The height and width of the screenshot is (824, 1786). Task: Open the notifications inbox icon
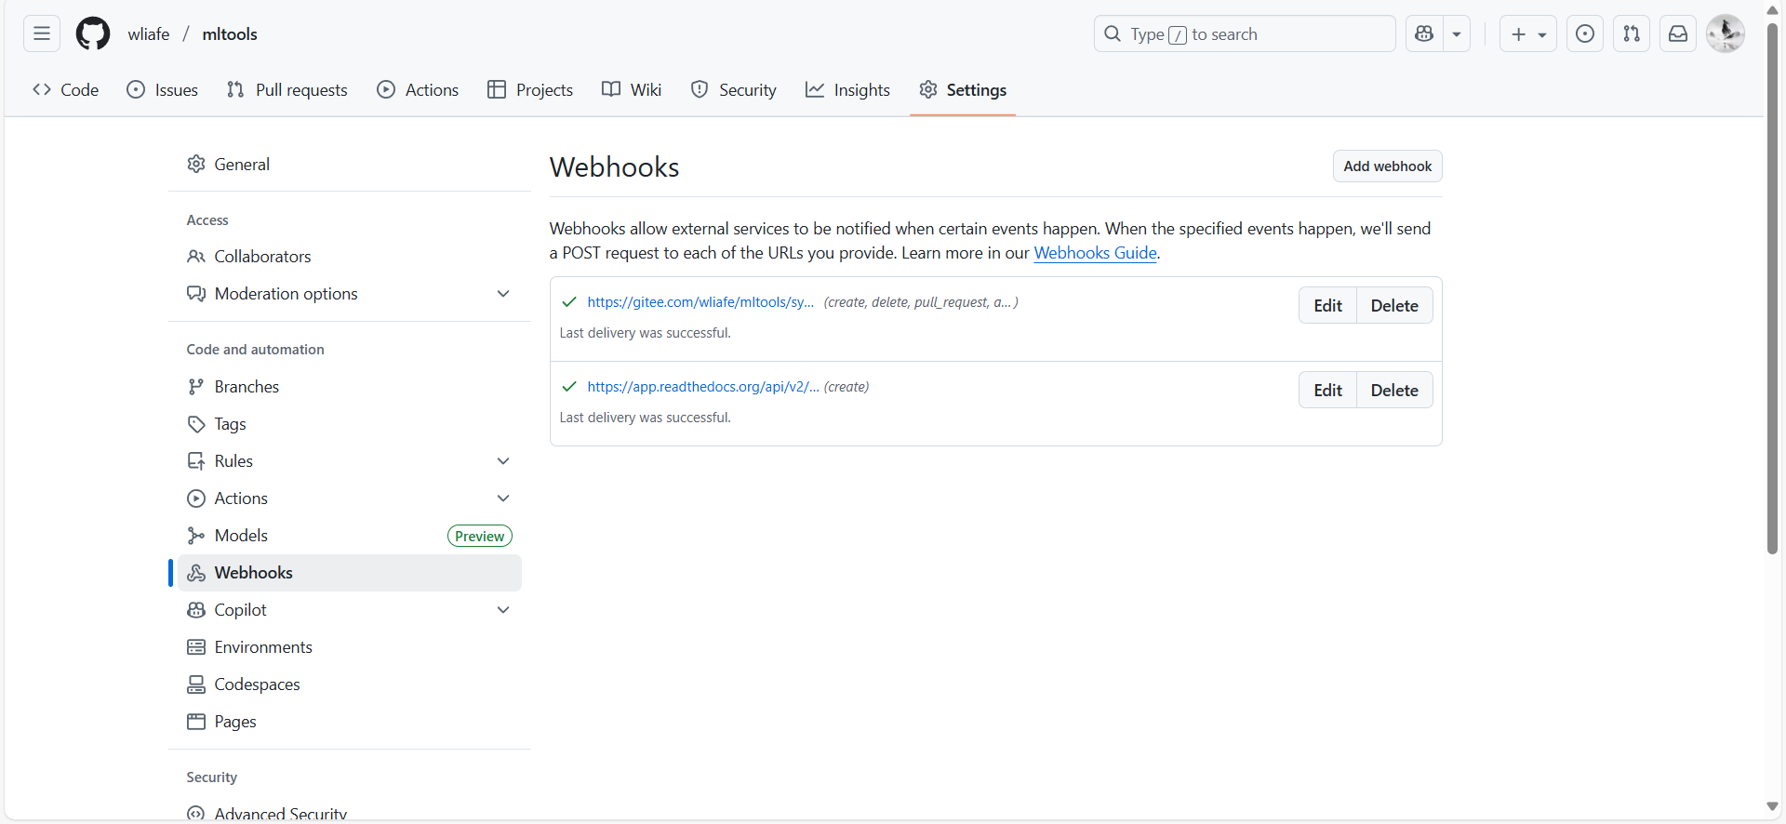pyautogui.click(x=1678, y=34)
